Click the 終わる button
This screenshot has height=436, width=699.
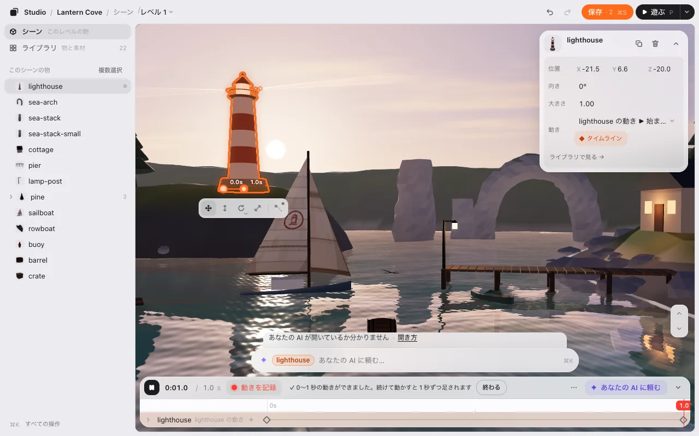pos(491,387)
